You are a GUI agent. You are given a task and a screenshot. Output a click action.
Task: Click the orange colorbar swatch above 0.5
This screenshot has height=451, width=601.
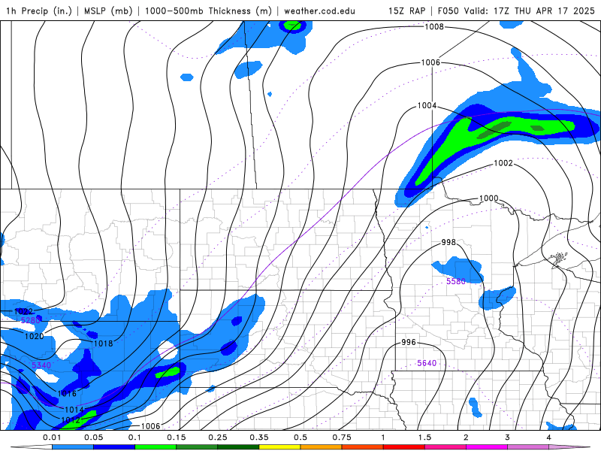coord(322,447)
